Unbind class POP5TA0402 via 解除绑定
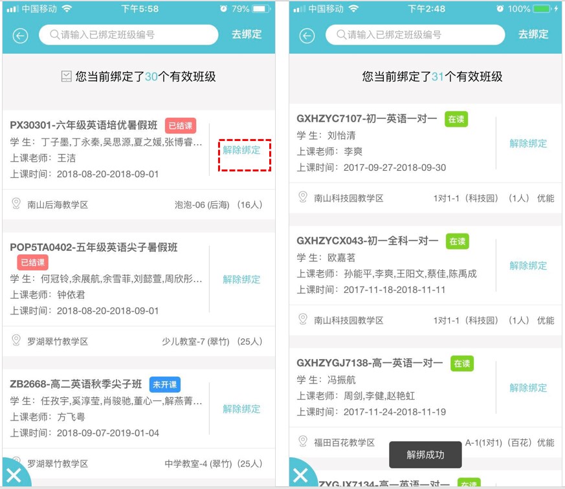 [x=241, y=279]
